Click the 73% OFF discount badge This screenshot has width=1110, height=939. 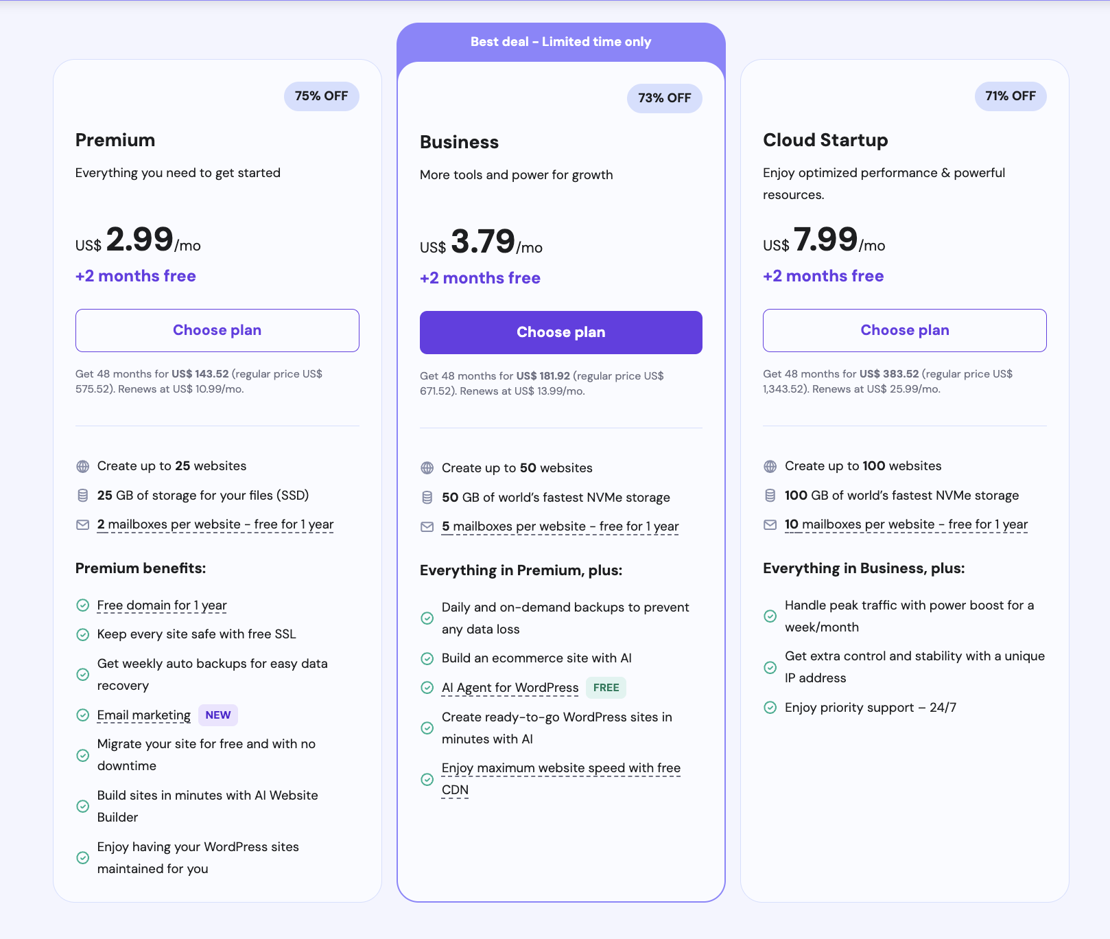664,98
